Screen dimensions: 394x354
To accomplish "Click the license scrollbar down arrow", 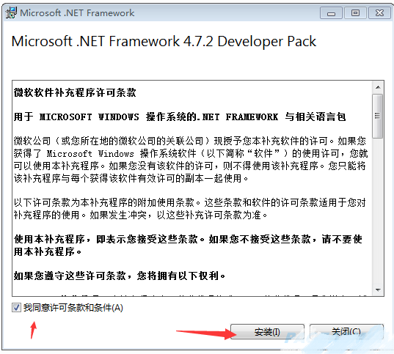I will click(378, 290).
